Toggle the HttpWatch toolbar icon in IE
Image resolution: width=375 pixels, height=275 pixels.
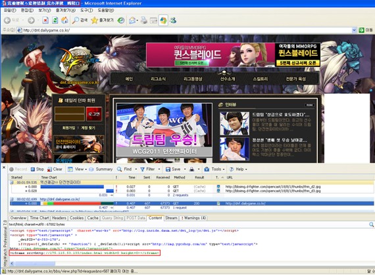(x=163, y=20)
